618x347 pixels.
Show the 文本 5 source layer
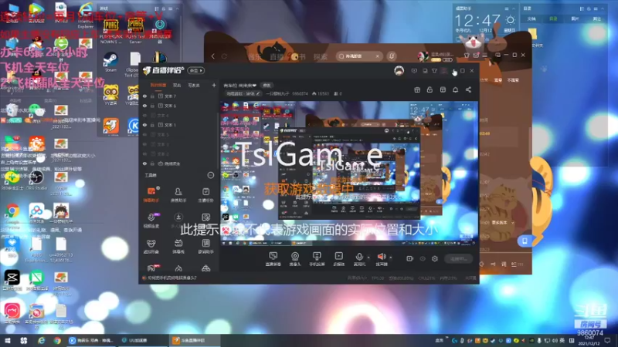pyautogui.click(x=145, y=134)
